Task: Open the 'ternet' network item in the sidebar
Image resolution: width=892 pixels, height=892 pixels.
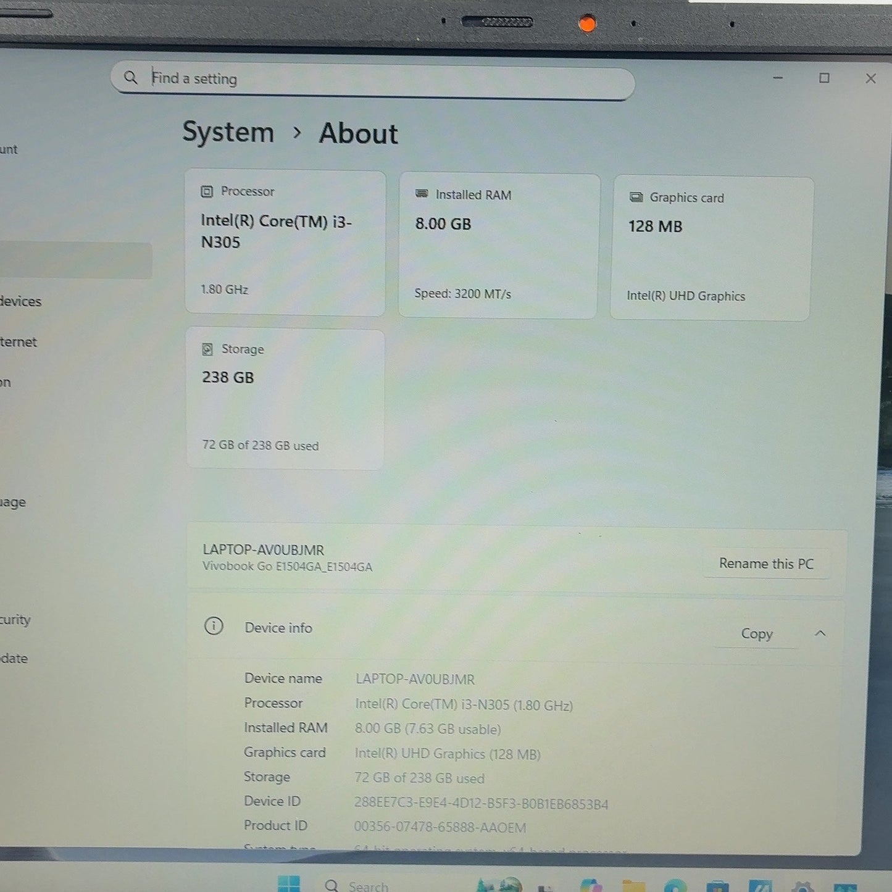Action: click(18, 342)
